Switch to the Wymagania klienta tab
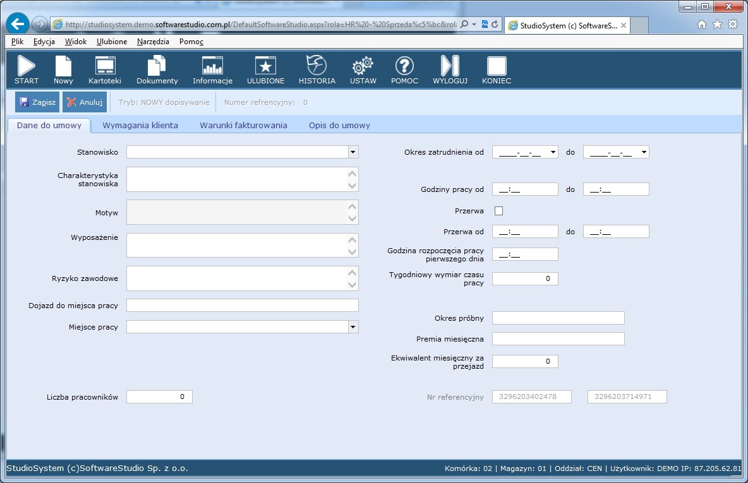Screen dimensions: 748x483 coord(140,126)
